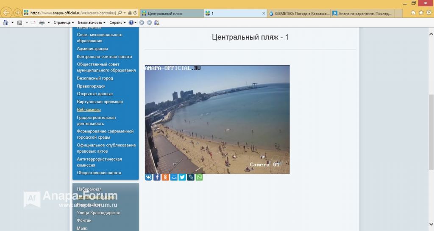Click the page vertical scrollbar thumb
The width and height of the screenshot is (434, 231).
[431, 132]
